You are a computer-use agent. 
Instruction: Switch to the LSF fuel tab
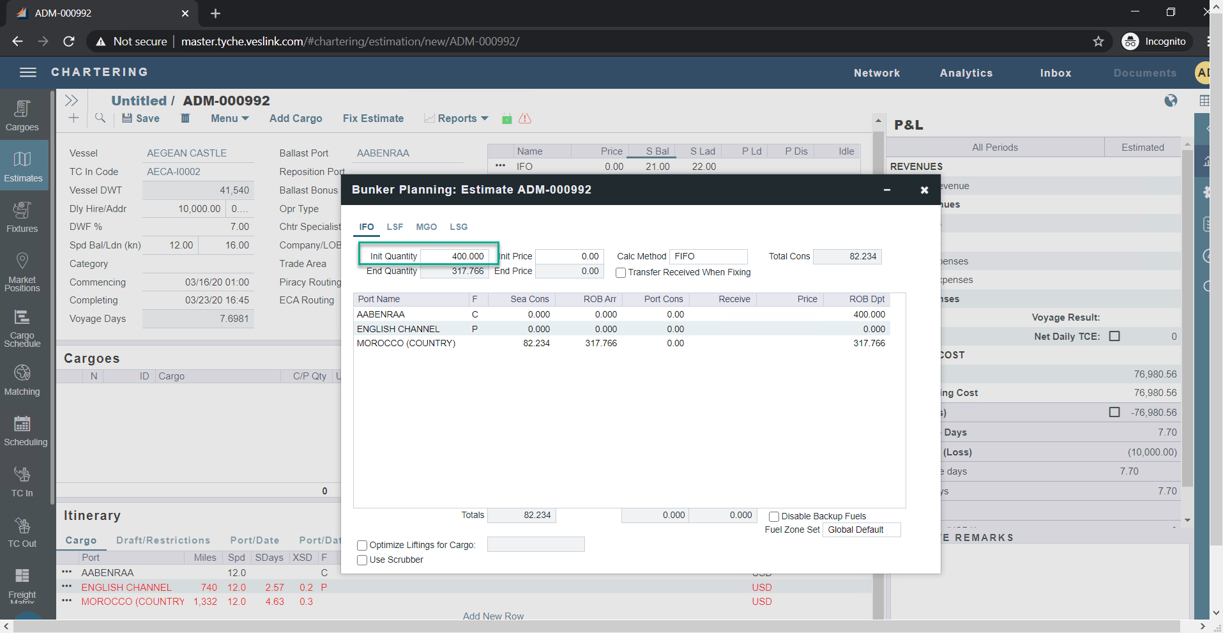395,227
